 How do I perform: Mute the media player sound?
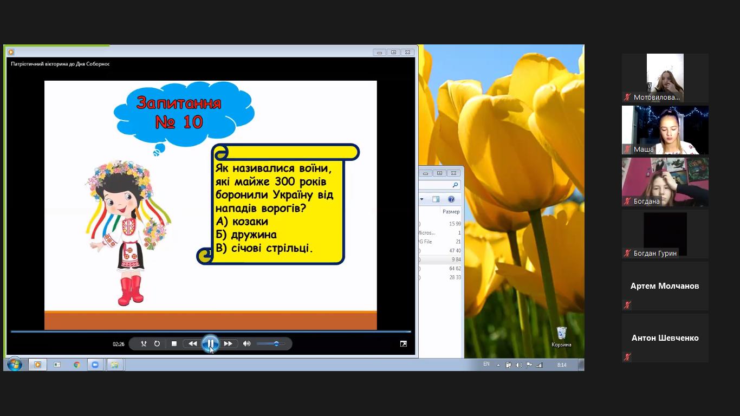coord(246,343)
